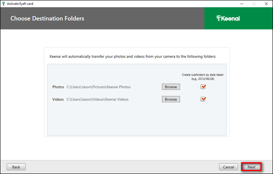Screen dimensions: 273x174
Task: Click the Videos row label
Action: [58, 99]
